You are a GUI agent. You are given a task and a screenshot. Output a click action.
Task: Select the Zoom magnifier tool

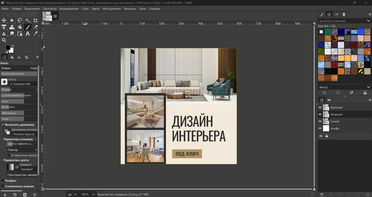click(x=4, y=40)
